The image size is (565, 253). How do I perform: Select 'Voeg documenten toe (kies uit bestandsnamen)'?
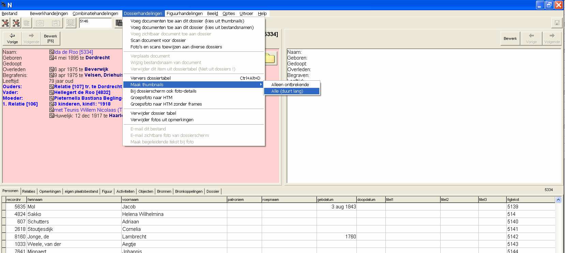pos(194,28)
